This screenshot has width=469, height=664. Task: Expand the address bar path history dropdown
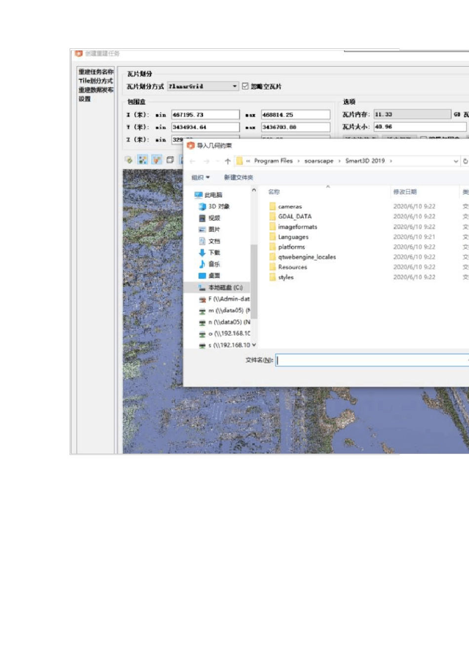pyautogui.click(x=456, y=161)
